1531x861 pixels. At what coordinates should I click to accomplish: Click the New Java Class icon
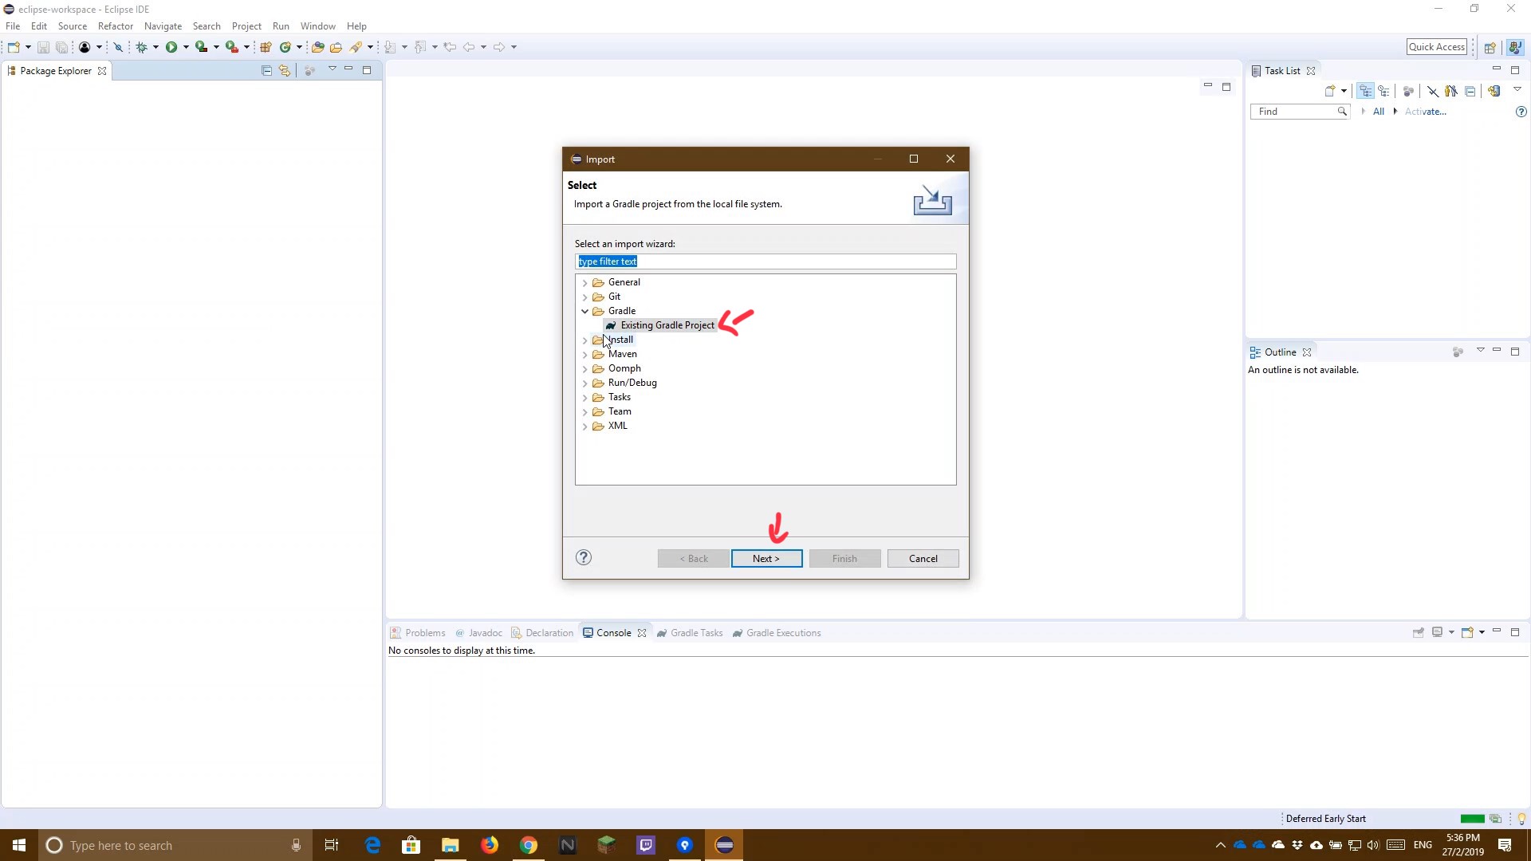(285, 47)
